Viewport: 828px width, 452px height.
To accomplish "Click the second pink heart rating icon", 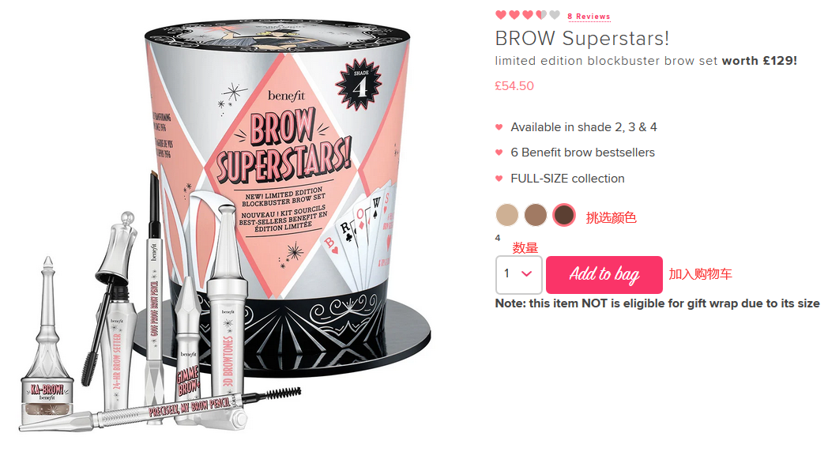I will 514,15.
